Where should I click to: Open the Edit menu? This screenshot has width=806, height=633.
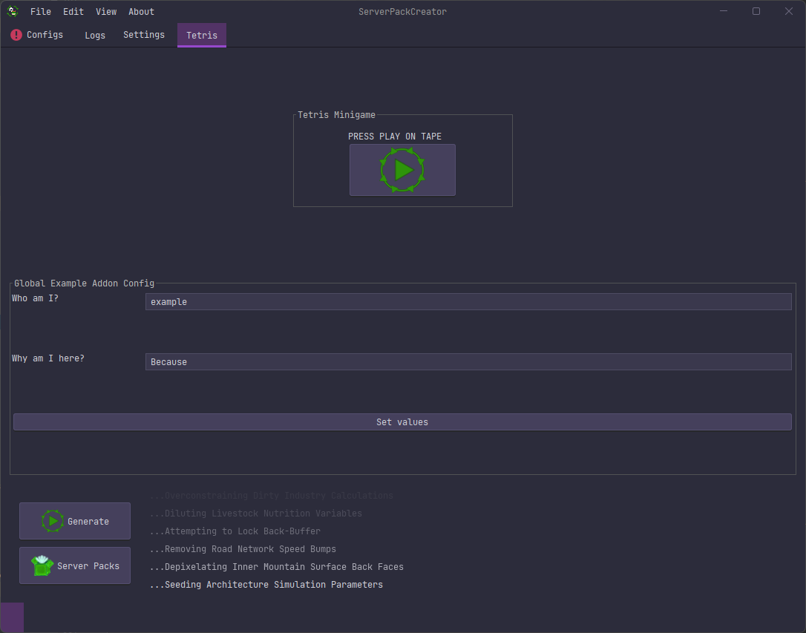point(73,11)
